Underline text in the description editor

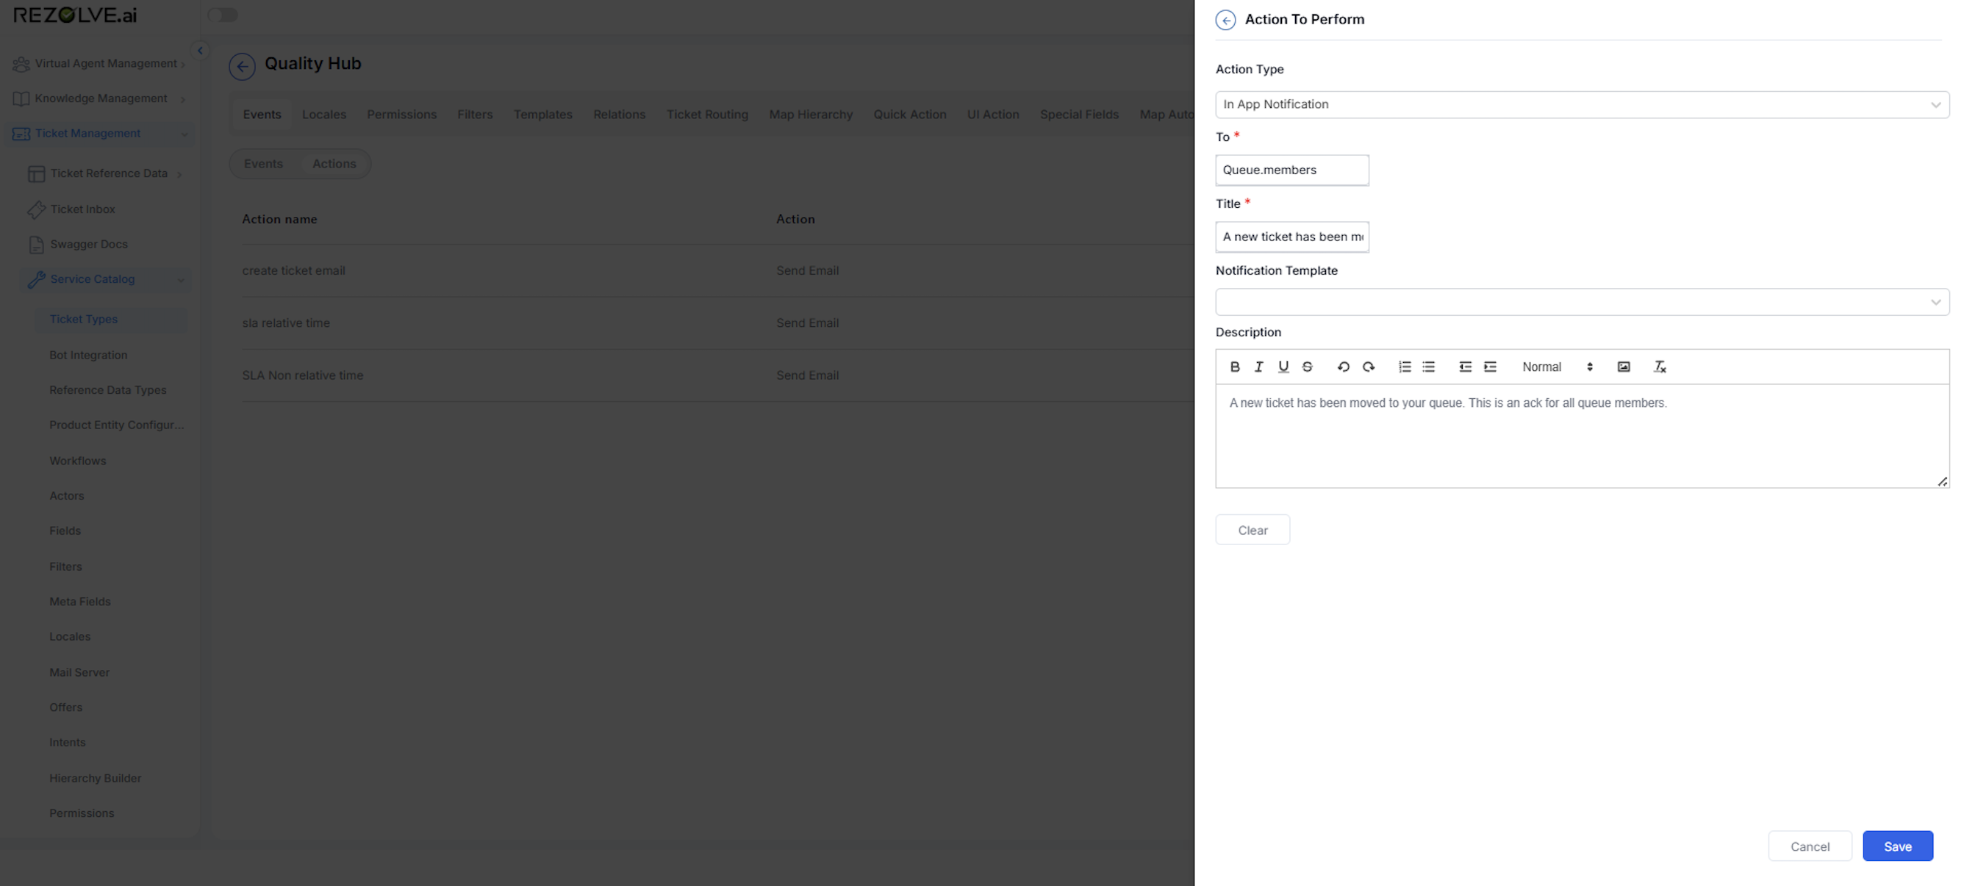tap(1283, 367)
